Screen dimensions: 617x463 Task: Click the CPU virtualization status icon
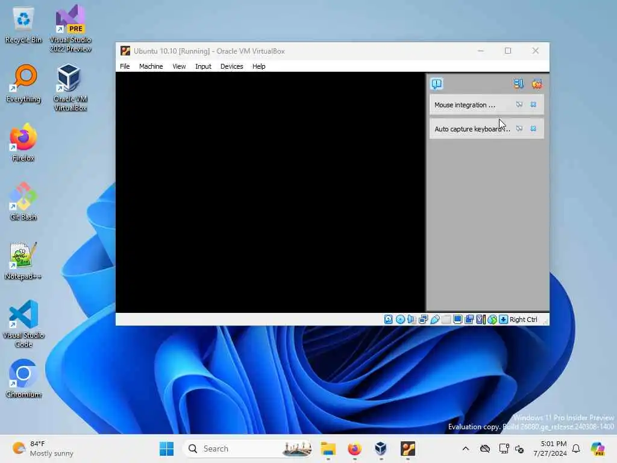pyautogui.click(x=480, y=320)
